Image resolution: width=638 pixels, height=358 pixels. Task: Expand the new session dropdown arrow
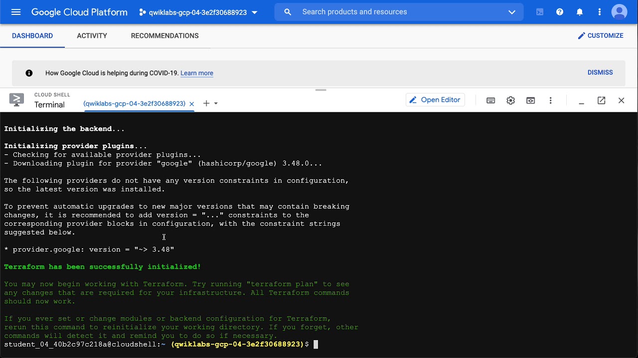point(216,103)
